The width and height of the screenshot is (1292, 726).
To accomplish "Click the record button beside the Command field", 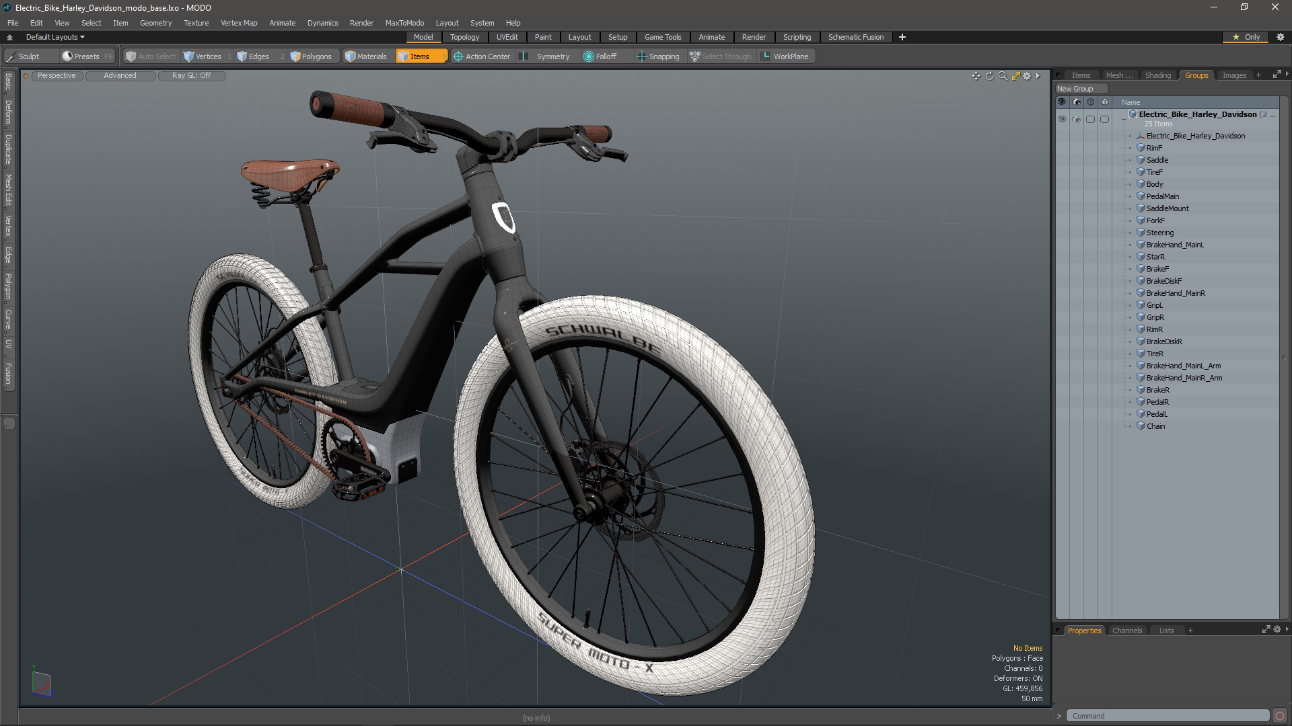I will click(1280, 716).
